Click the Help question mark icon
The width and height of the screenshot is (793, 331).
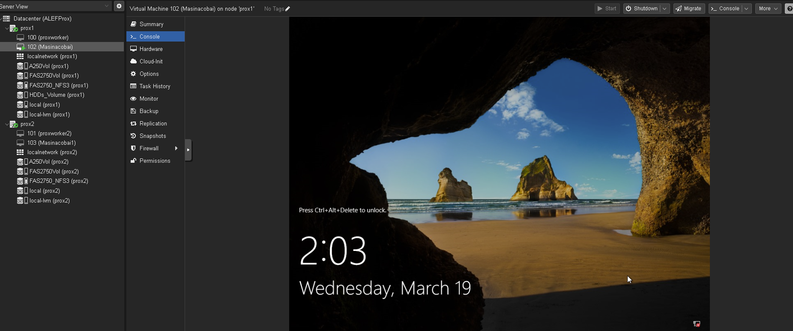tap(790, 9)
